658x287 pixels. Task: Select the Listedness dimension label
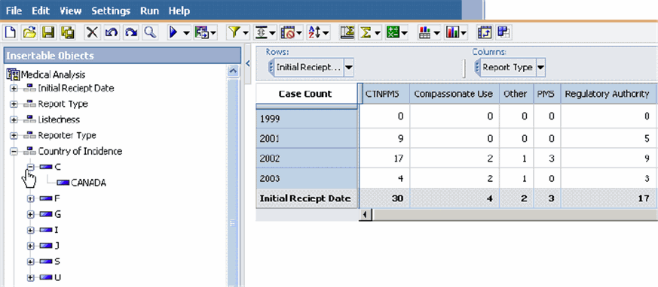point(59,120)
